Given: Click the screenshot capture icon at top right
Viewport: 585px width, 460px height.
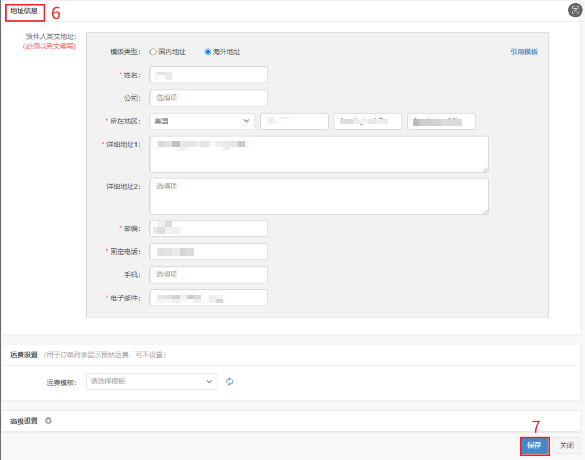Looking at the screenshot, I should point(575,10).
